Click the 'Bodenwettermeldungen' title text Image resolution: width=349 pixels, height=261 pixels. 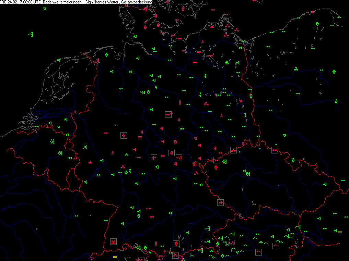point(62,2)
